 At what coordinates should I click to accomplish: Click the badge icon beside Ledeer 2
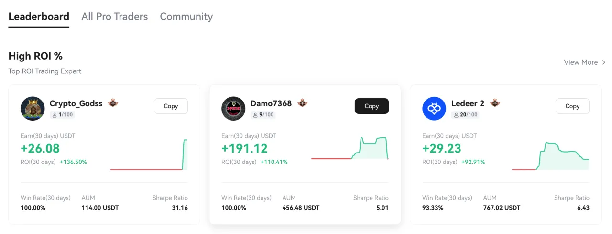[x=495, y=103]
